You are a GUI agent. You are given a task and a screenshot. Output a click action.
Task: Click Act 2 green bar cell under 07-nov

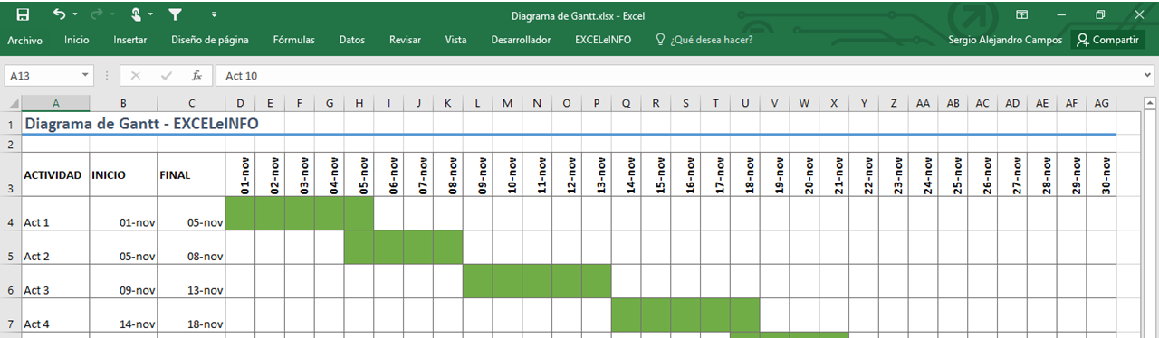(418, 248)
